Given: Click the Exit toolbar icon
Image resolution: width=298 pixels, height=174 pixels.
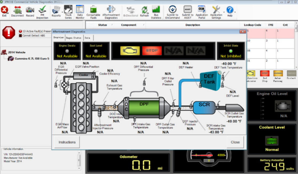Looking at the screenshot, I should tap(4, 11).
